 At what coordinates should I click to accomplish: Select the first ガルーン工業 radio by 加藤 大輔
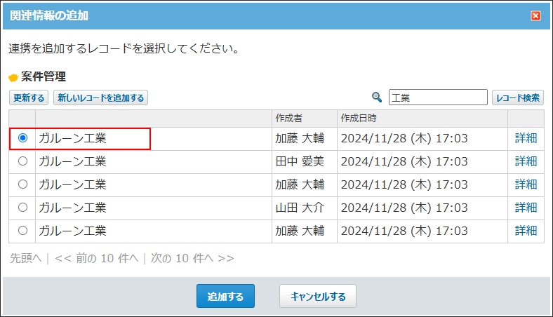click(22, 138)
